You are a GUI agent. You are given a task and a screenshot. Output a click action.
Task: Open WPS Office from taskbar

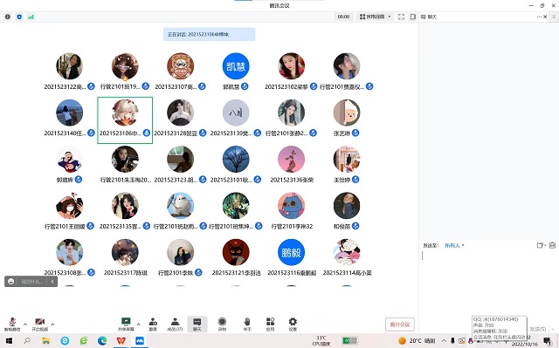pyautogui.click(x=121, y=341)
